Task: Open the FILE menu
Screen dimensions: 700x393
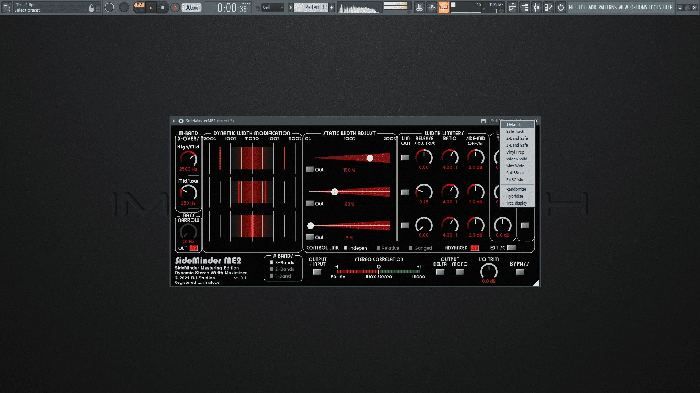Action: tap(573, 7)
